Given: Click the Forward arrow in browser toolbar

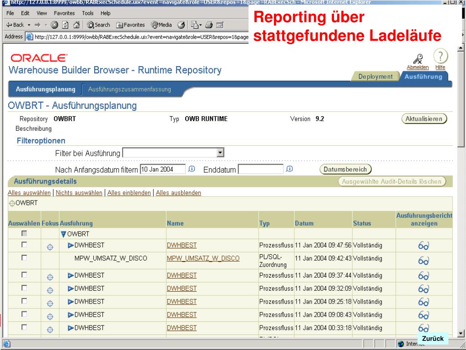Looking at the screenshot, I should click(37, 25).
